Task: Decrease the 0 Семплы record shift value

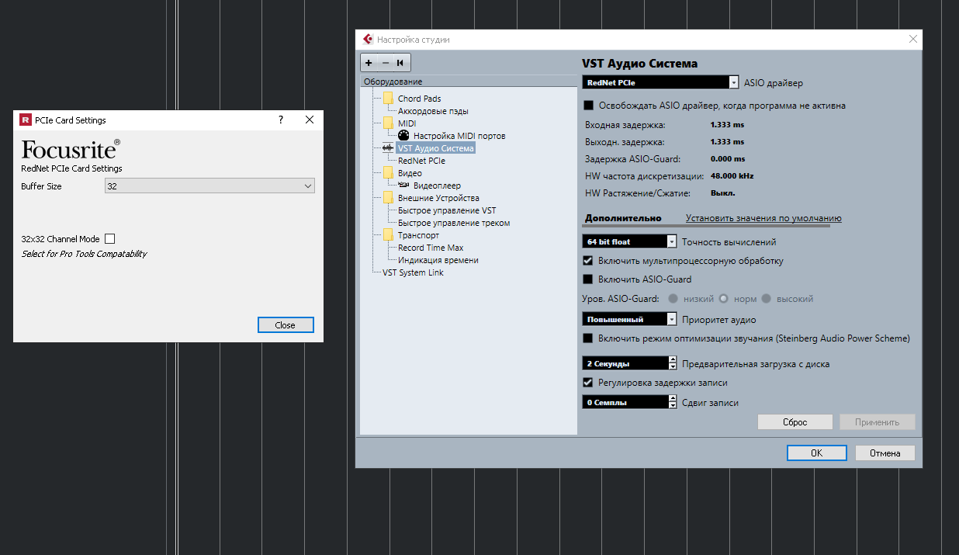Action: [672, 405]
